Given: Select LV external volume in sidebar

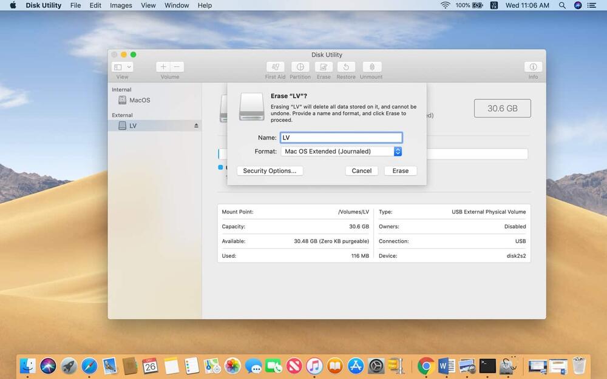Looking at the screenshot, I should coord(132,126).
